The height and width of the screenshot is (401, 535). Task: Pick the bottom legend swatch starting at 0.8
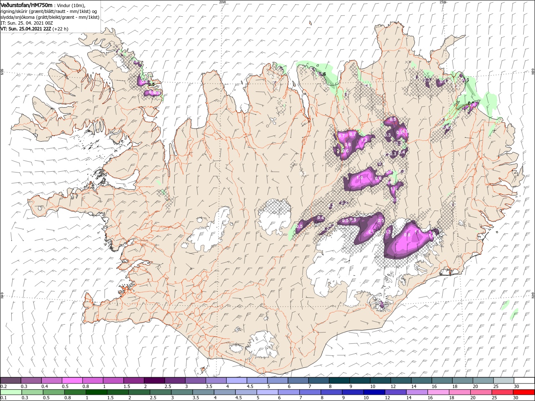click(75, 392)
